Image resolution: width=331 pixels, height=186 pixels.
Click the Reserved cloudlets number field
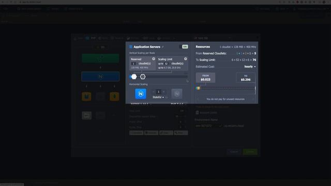(x=134, y=64)
